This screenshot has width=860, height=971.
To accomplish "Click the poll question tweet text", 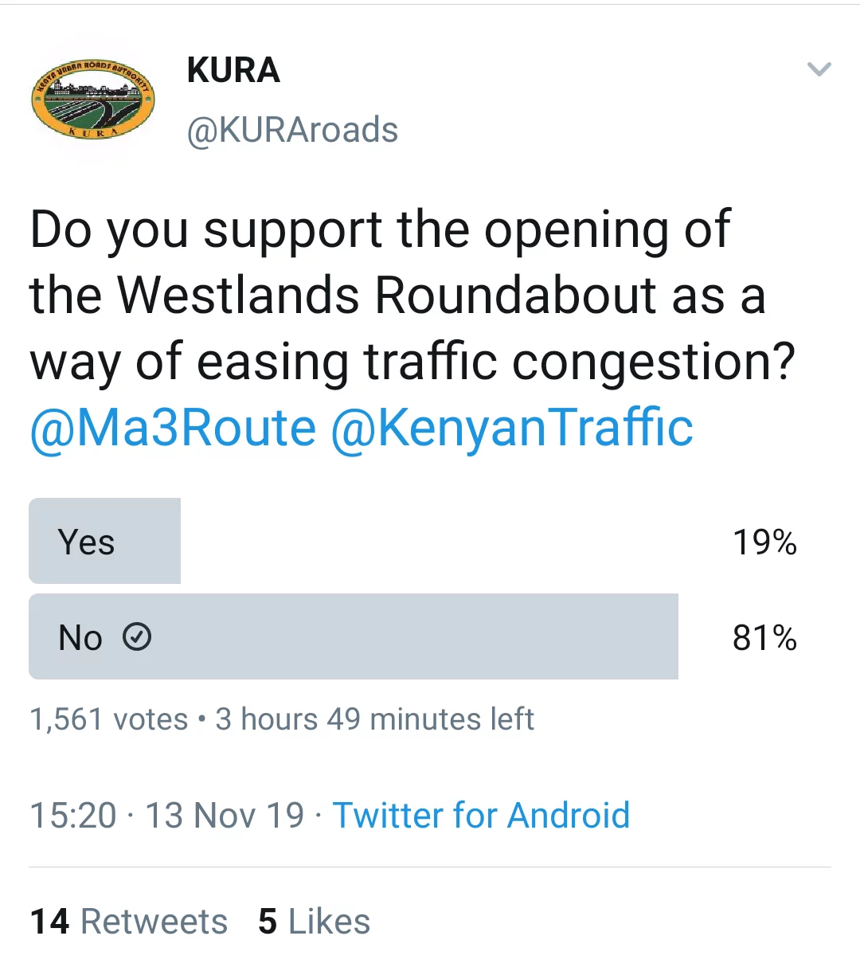I will 412,296.
